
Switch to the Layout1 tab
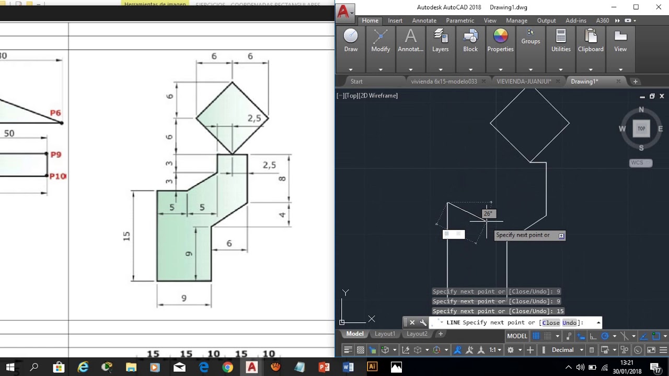tap(385, 334)
